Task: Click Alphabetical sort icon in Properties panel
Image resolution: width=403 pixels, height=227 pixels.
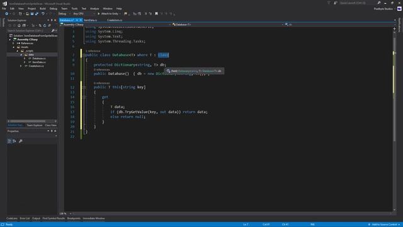Action: click(14, 141)
